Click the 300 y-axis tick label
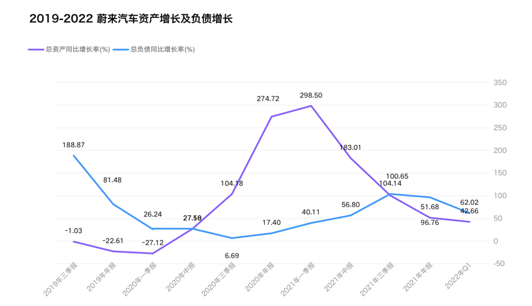This screenshot has width=532, height=306. [500, 105]
